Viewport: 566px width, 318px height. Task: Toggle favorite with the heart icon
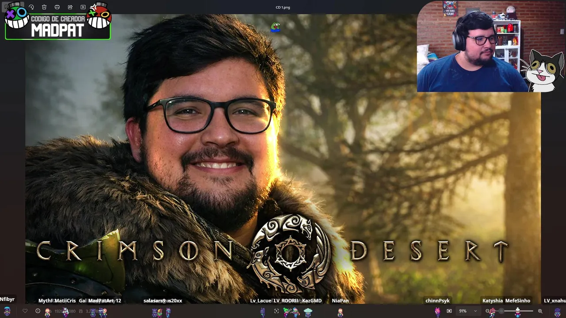[x=25, y=311]
